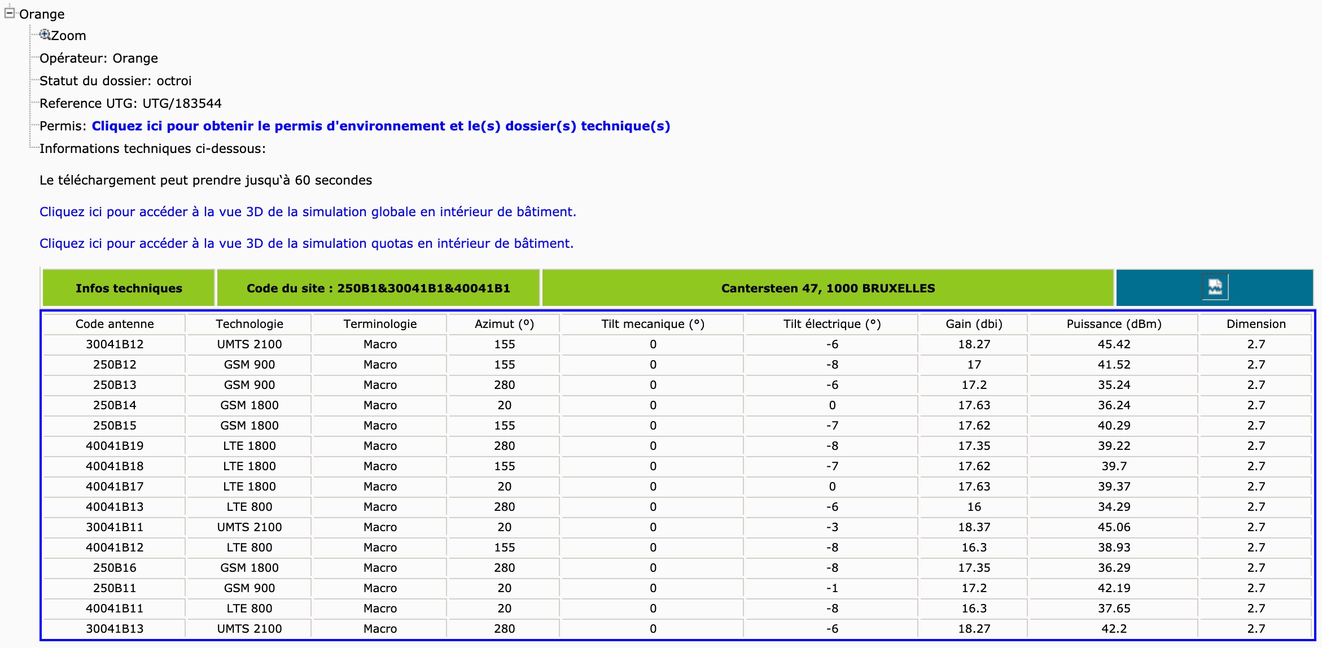Image resolution: width=1322 pixels, height=648 pixels.
Task: Click power value 45.42
Action: tap(1114, 344)
